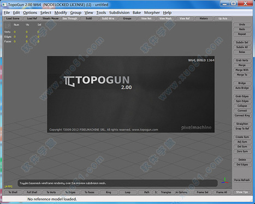Click the Auto Bridge button

[242, 88]
